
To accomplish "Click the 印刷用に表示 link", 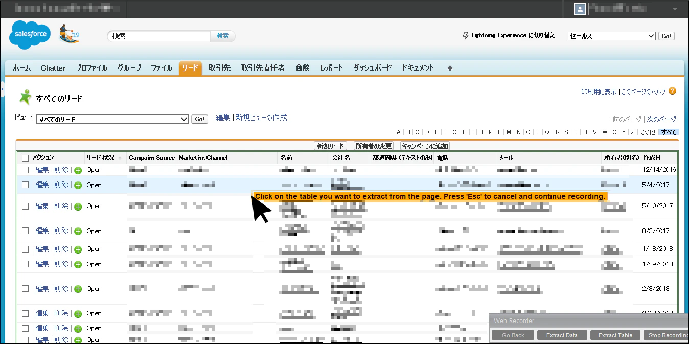I will (x=599, y=92).
